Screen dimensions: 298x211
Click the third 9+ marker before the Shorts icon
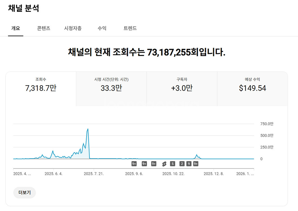click(154, 164)
